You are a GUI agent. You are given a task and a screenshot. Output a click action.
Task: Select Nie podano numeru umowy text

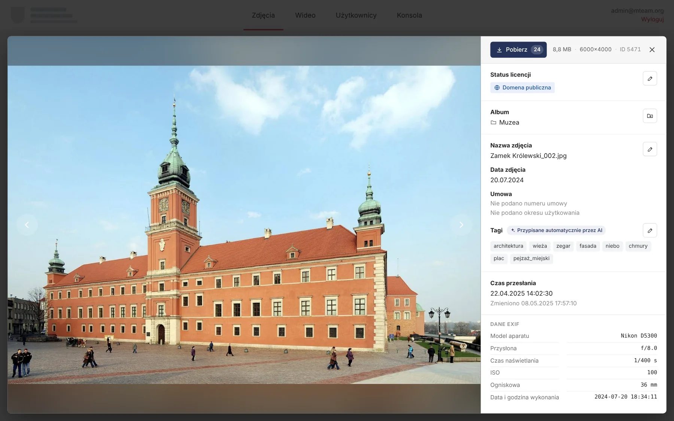click(x=529, y=204)
